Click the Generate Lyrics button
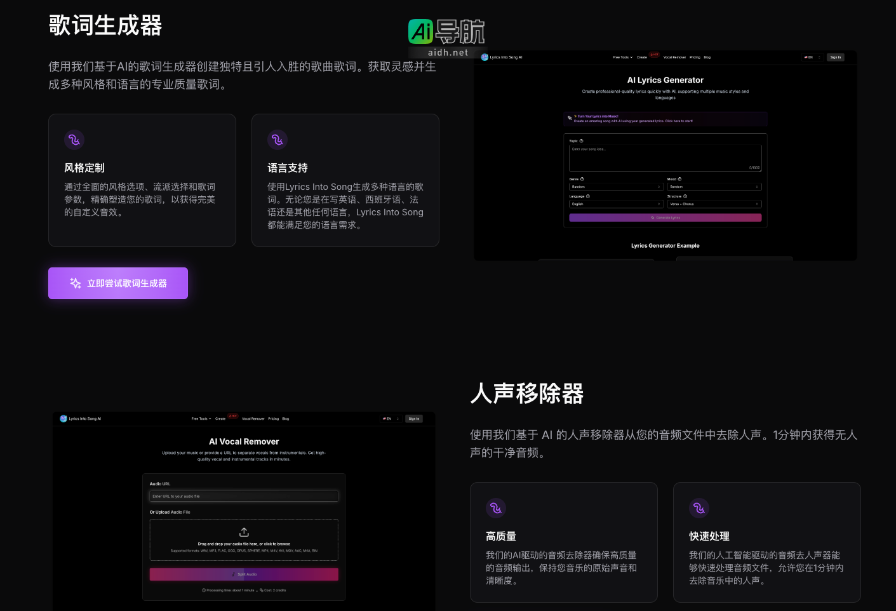 (x=665, y=217)
